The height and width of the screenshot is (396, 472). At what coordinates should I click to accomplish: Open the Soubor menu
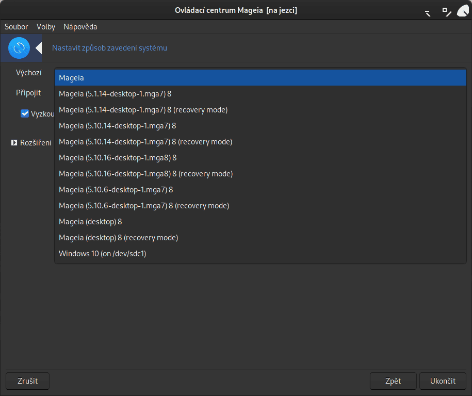pyautogui.click(x=15, y=26)
